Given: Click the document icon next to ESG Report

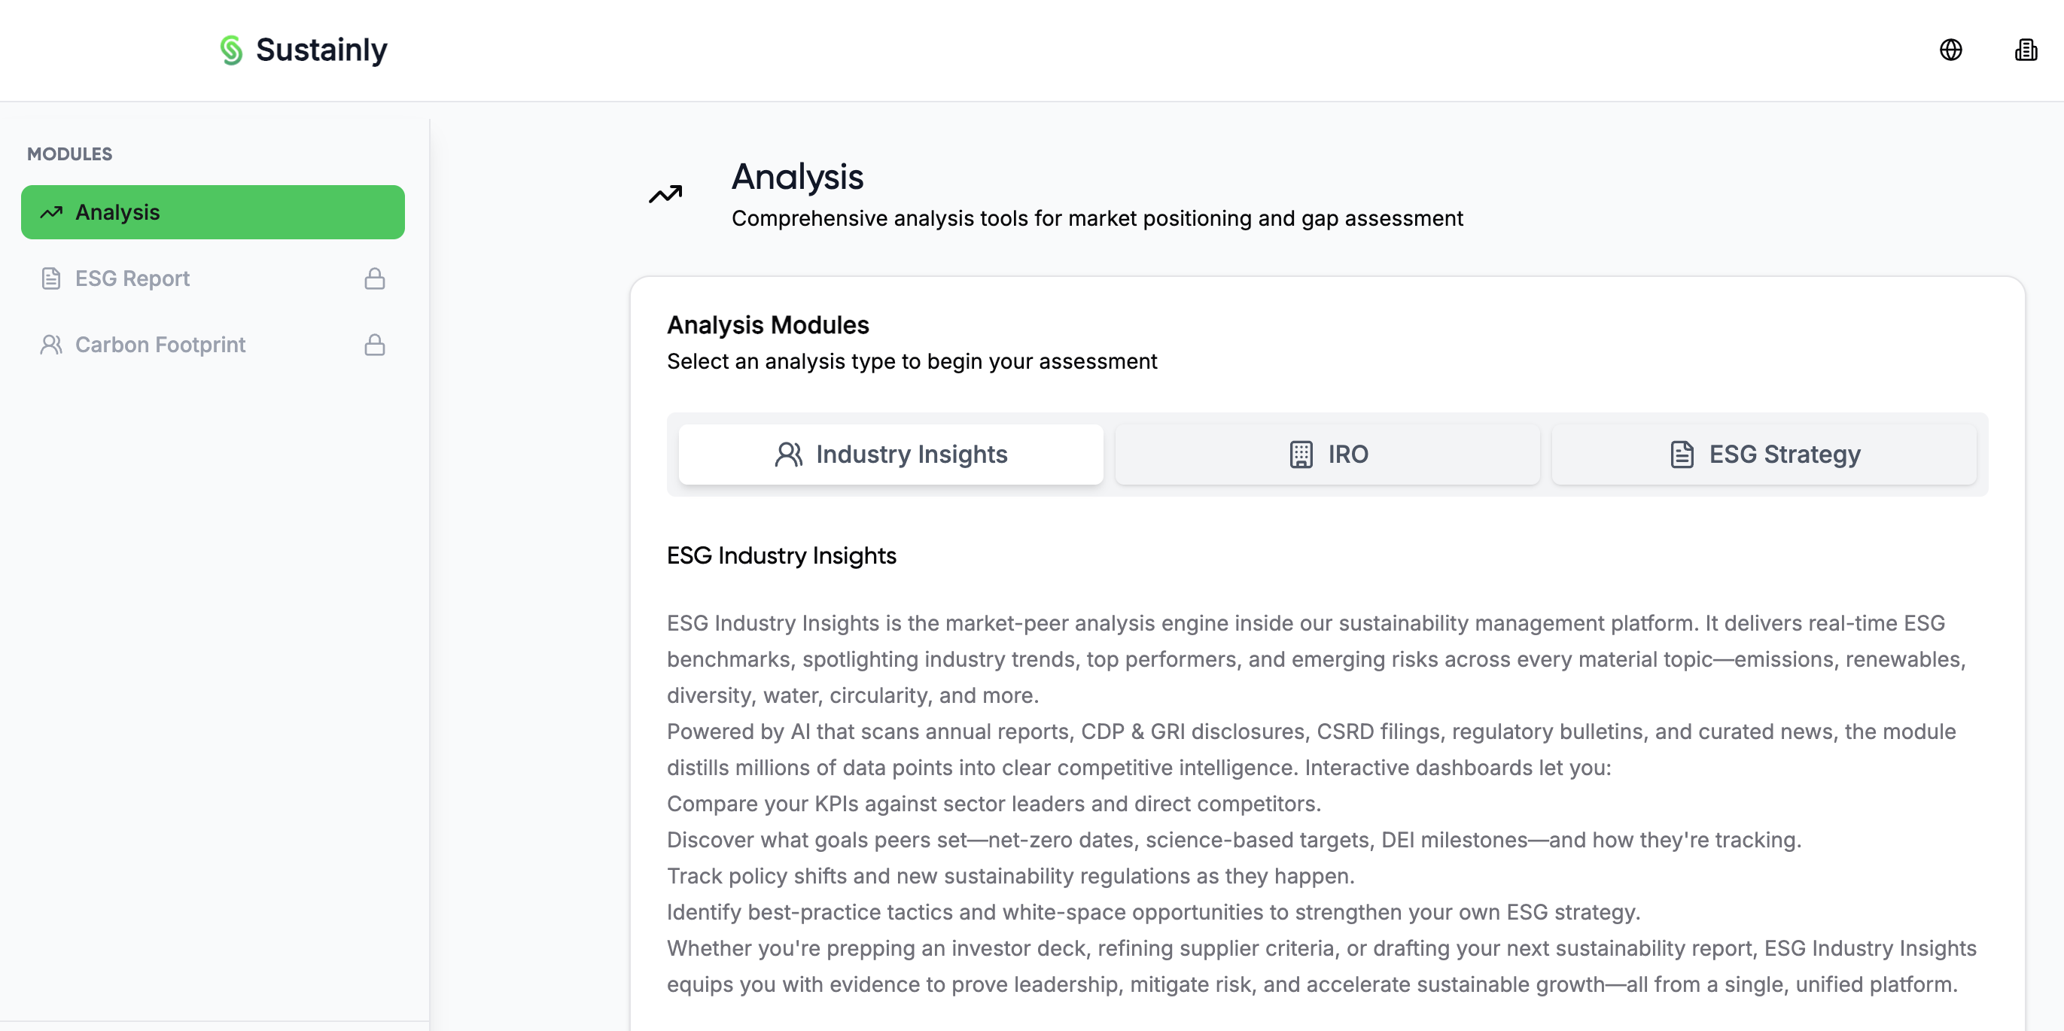Looking at the screenshot, I should point(51,278).
